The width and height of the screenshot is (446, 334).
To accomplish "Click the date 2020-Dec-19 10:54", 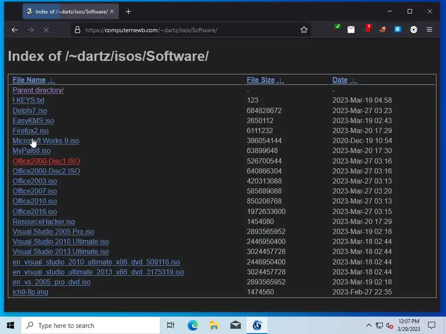I will click(x=362, y=140).
